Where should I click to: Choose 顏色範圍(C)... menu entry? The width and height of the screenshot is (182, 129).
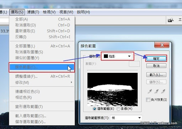point(42,67)
